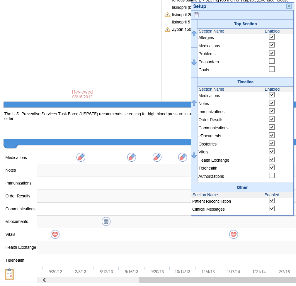Click the warning icon beside lisinopril 20
296x286 pixels.
168,15
